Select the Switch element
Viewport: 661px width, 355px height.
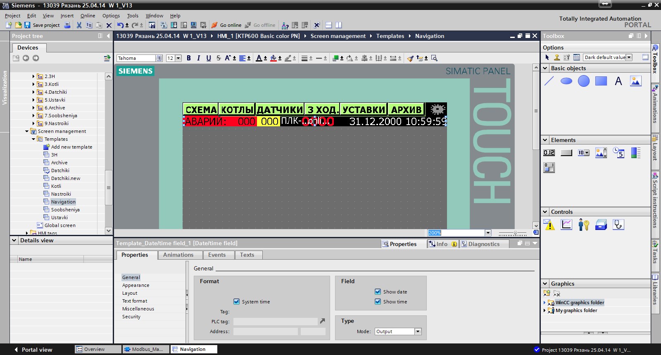549,167
